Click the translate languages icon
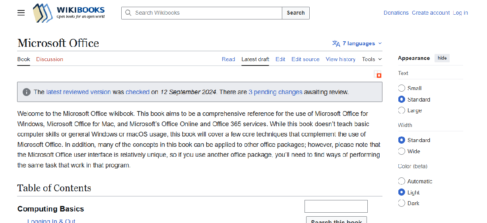This screenshot has height=223, width=487. click(336, 44)
